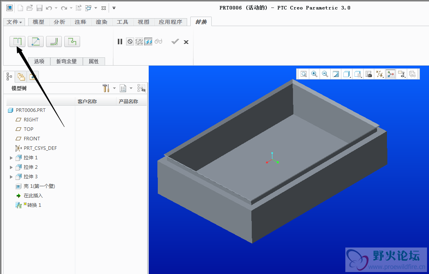
Task: Open a file from quick toolbar
Action: point(30,8)
